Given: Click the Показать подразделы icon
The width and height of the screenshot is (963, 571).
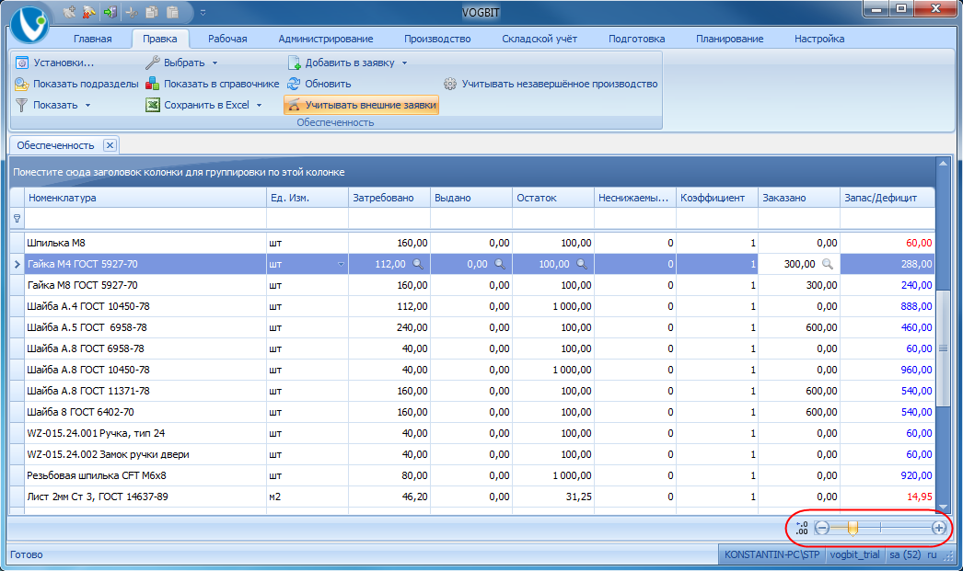Looking at the screenshot, I should point(21,84).
